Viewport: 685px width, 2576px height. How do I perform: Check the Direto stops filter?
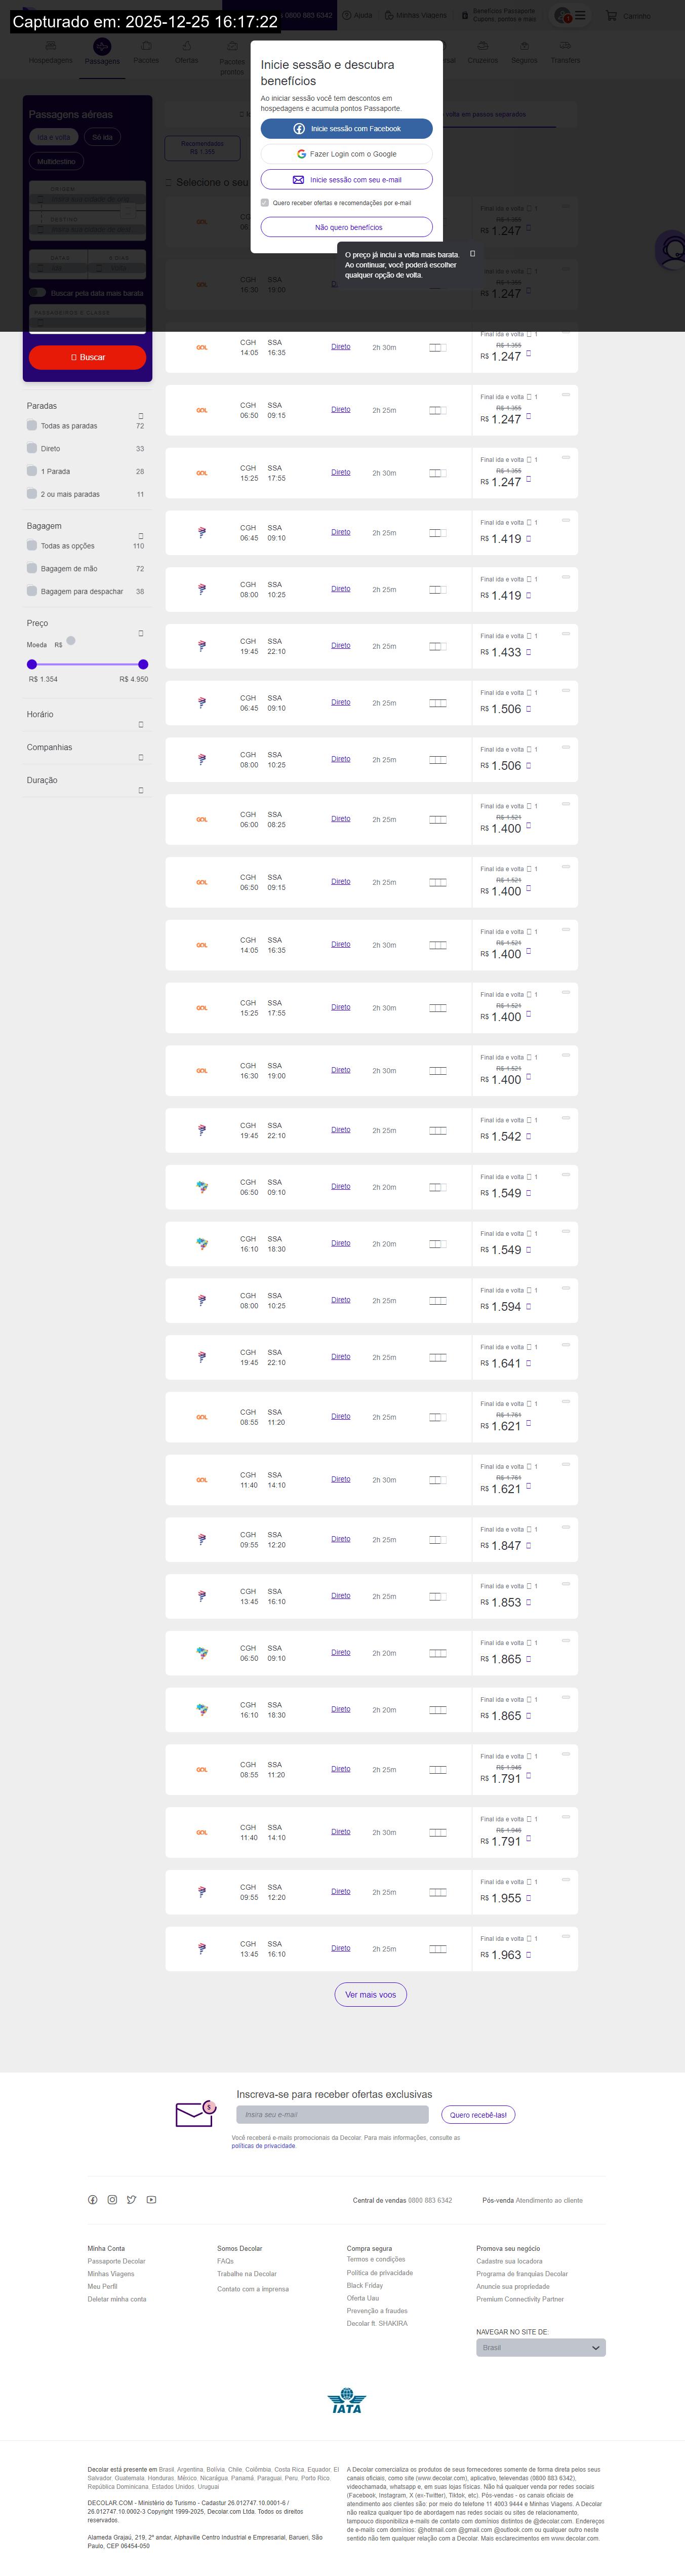click(32, 448)
